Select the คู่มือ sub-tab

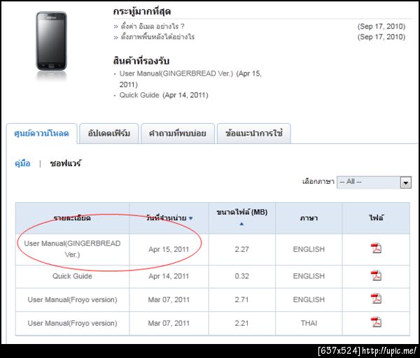pos(22,164)
